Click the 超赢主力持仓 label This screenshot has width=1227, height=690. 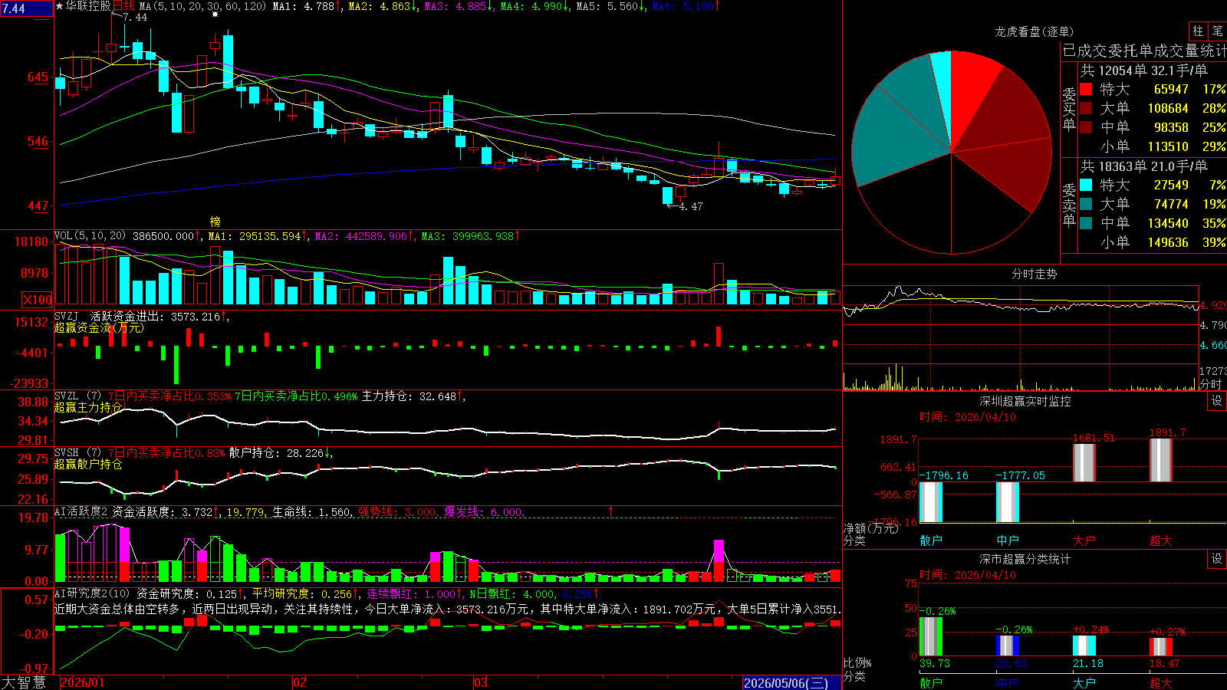point(88,407)
